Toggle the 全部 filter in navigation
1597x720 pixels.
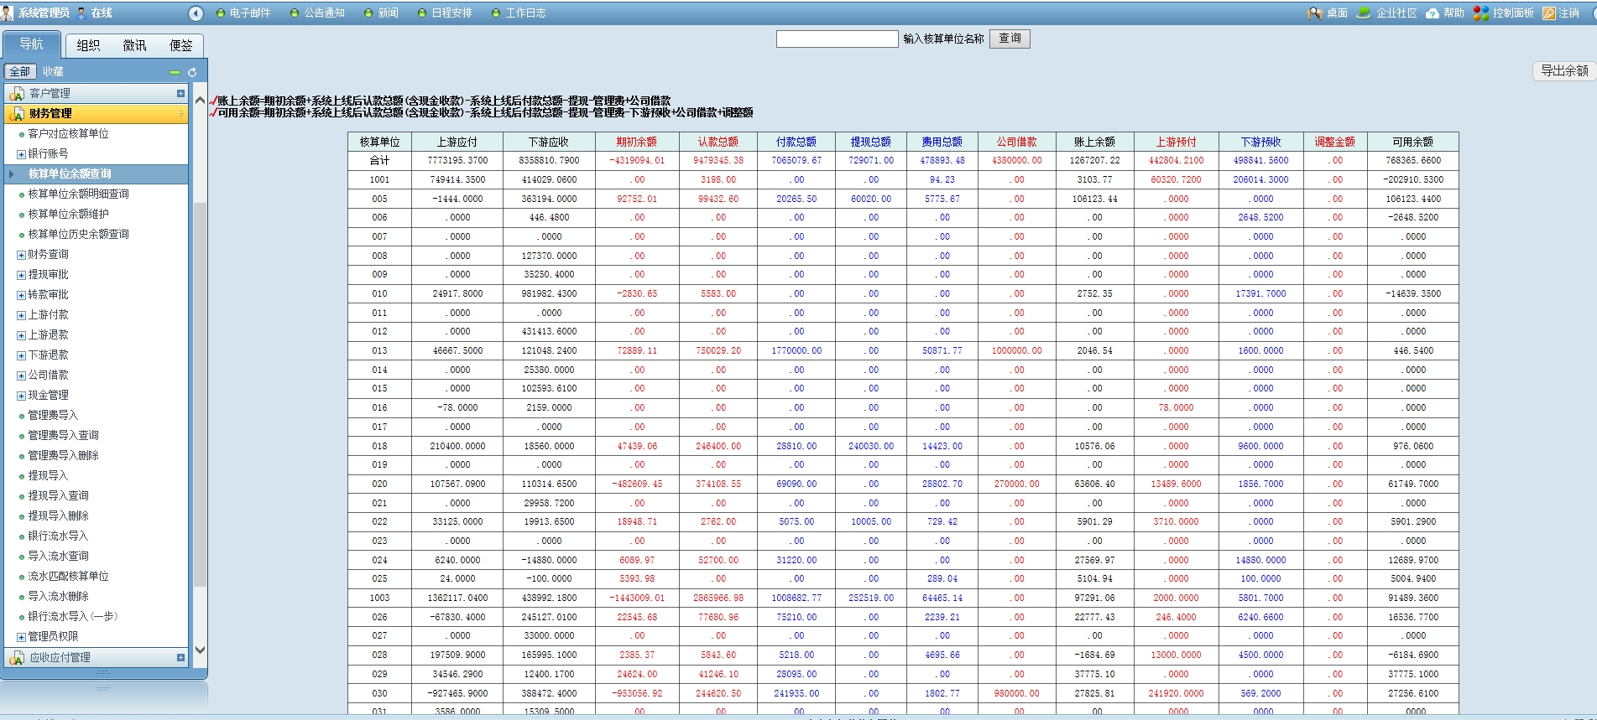[20, 72]
